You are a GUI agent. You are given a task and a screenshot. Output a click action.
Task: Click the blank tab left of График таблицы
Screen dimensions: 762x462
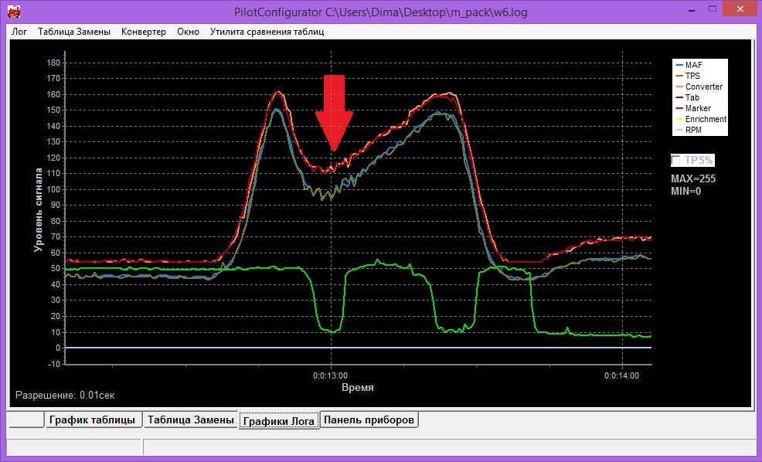pos(26,420)
